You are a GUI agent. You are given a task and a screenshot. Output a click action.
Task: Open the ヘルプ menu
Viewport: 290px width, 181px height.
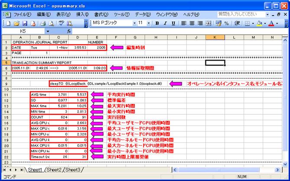coord(191,14)
